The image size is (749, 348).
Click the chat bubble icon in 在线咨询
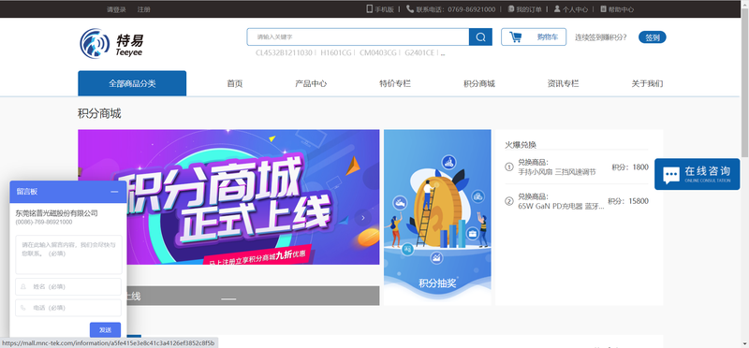[x=671, y=175]
